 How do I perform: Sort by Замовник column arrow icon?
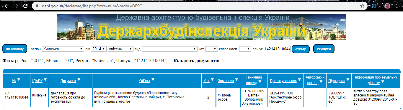[236, 79]
